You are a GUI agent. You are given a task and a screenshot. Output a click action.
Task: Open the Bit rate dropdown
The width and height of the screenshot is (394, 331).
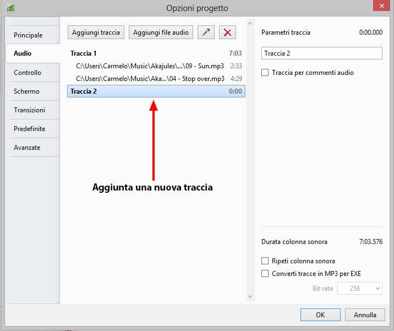tap(360, 289)
